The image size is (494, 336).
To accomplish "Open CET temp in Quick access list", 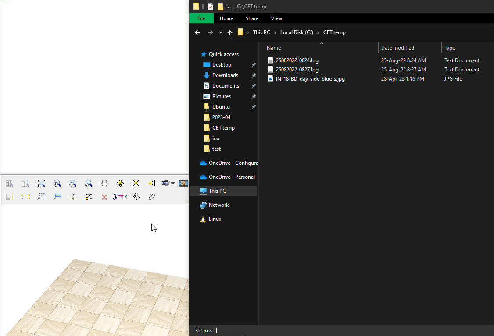I will click(x=223, y=128).
